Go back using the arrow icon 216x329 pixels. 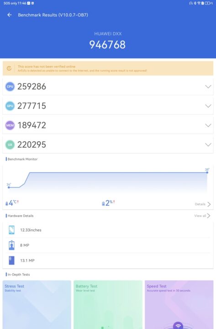pos(10,15)
